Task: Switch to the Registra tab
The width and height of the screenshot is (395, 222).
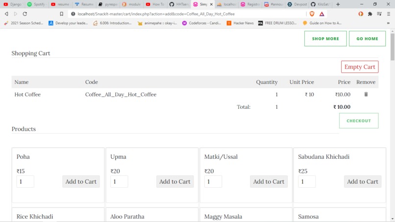Action: tap(250, 4)
